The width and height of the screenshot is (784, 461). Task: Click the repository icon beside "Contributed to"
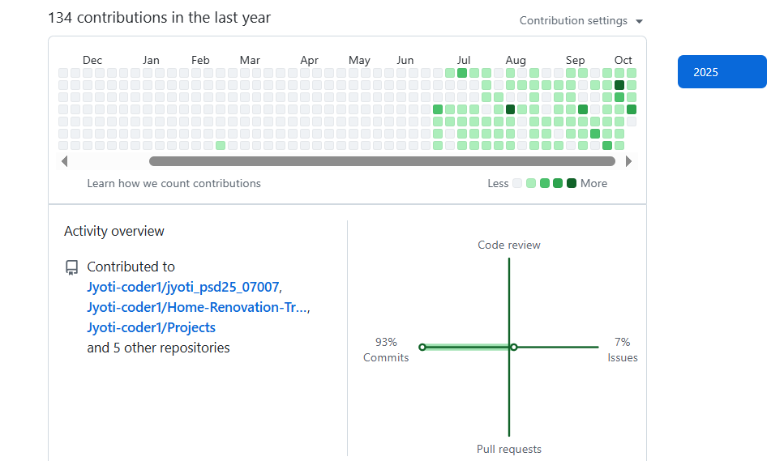(72, 267)
